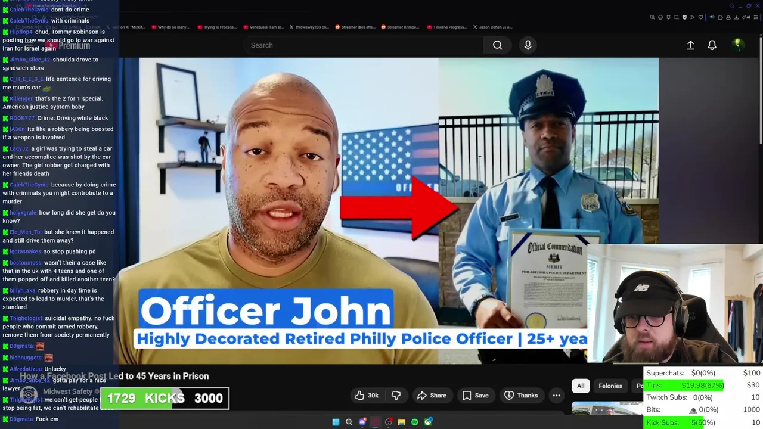Click chat username igotasnakes
Viewport: 763px width, 429px height.
point(25,251)
